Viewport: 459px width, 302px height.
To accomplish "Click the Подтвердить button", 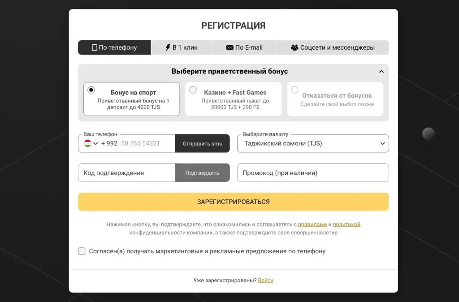I will tap(202, 173).
